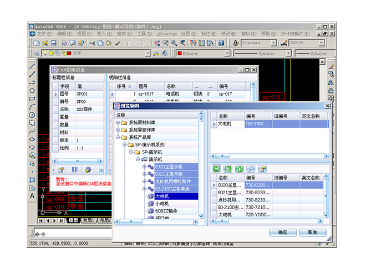This screenshot has height=264, width=366.
Task: Open the layer selection dropdown
Action: click(148, 54)
